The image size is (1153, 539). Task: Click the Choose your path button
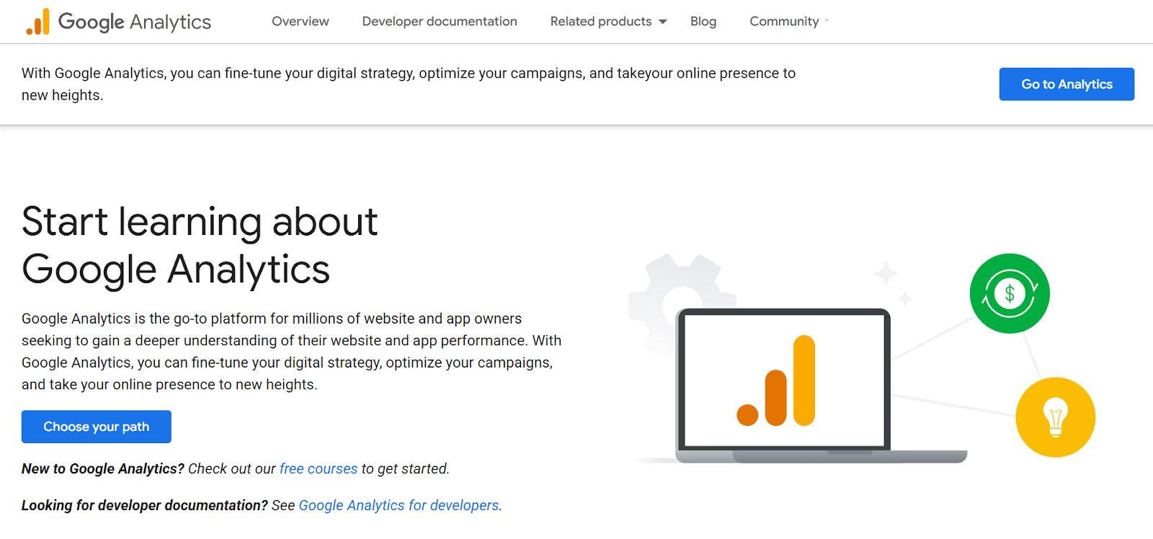97,427
